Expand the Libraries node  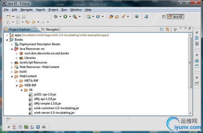pos(17,58)
